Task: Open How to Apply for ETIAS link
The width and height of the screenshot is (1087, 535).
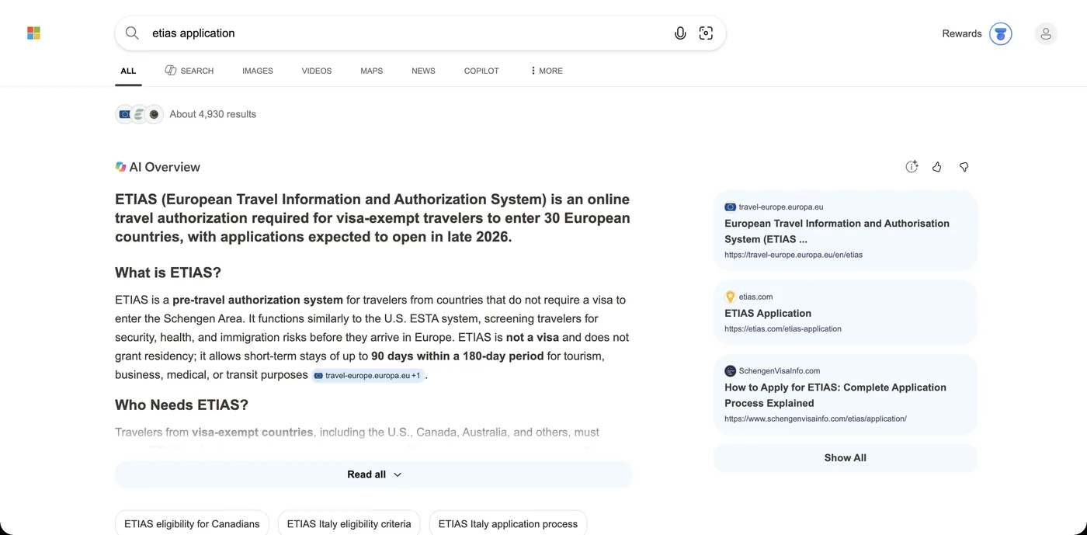Action: (835, 395)
